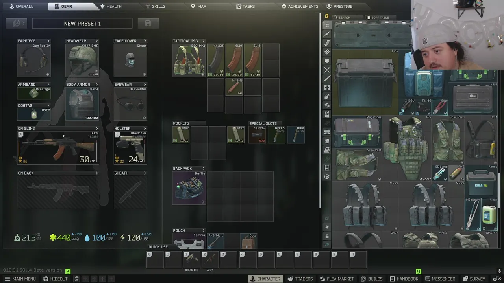Expand the Body Armor slot arrow

click(x=96, y=85)
